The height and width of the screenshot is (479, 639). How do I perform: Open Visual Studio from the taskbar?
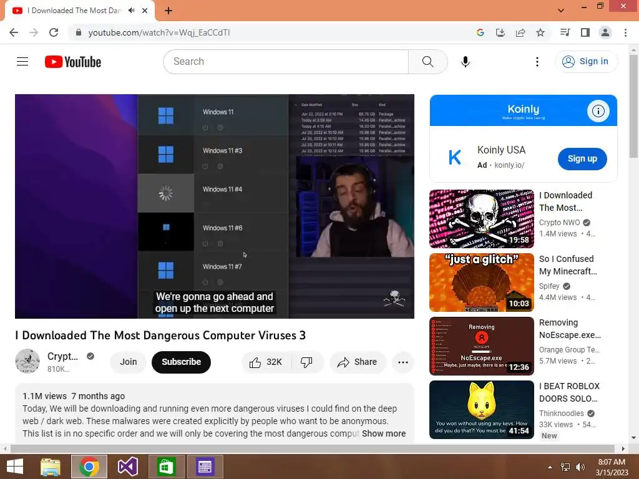[x=127, y=467]
